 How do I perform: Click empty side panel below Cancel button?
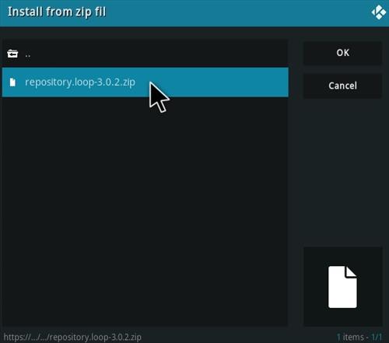(342, 171)
